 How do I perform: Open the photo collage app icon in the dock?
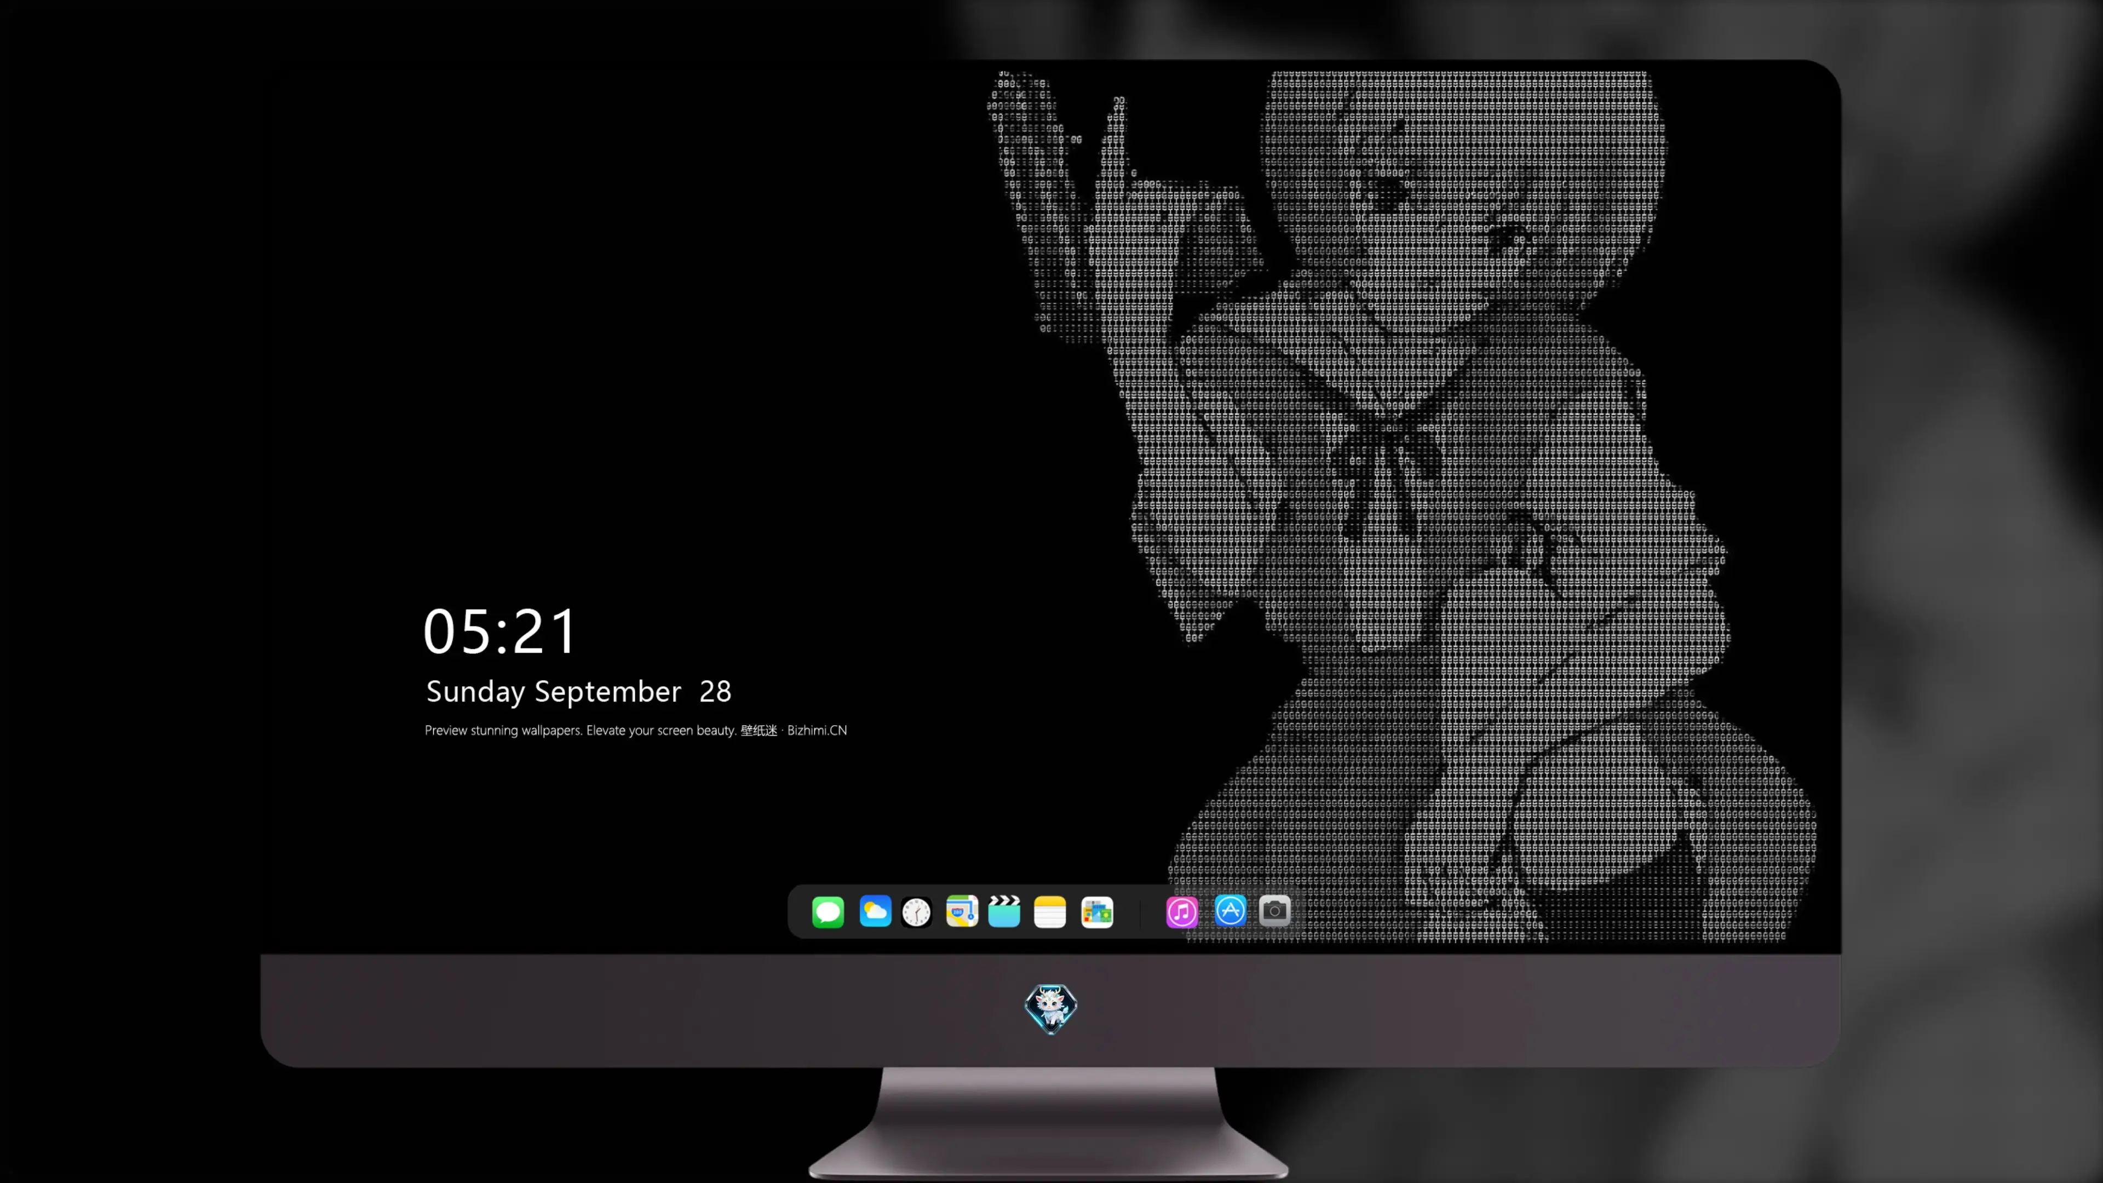click(x=1097, y=912)
